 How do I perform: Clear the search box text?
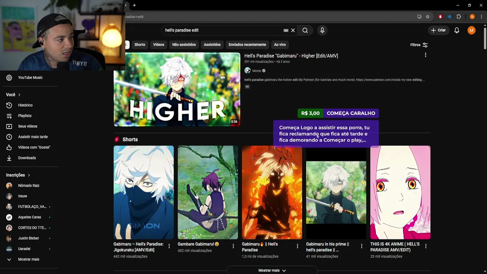pyautogui.click(x=293, y=30)
